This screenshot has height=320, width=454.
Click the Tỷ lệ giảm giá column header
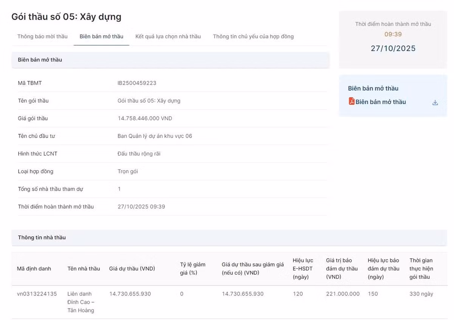coord(193,269)
